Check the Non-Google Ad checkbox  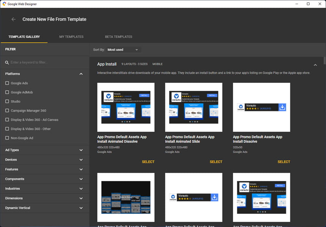pos(7,138)
